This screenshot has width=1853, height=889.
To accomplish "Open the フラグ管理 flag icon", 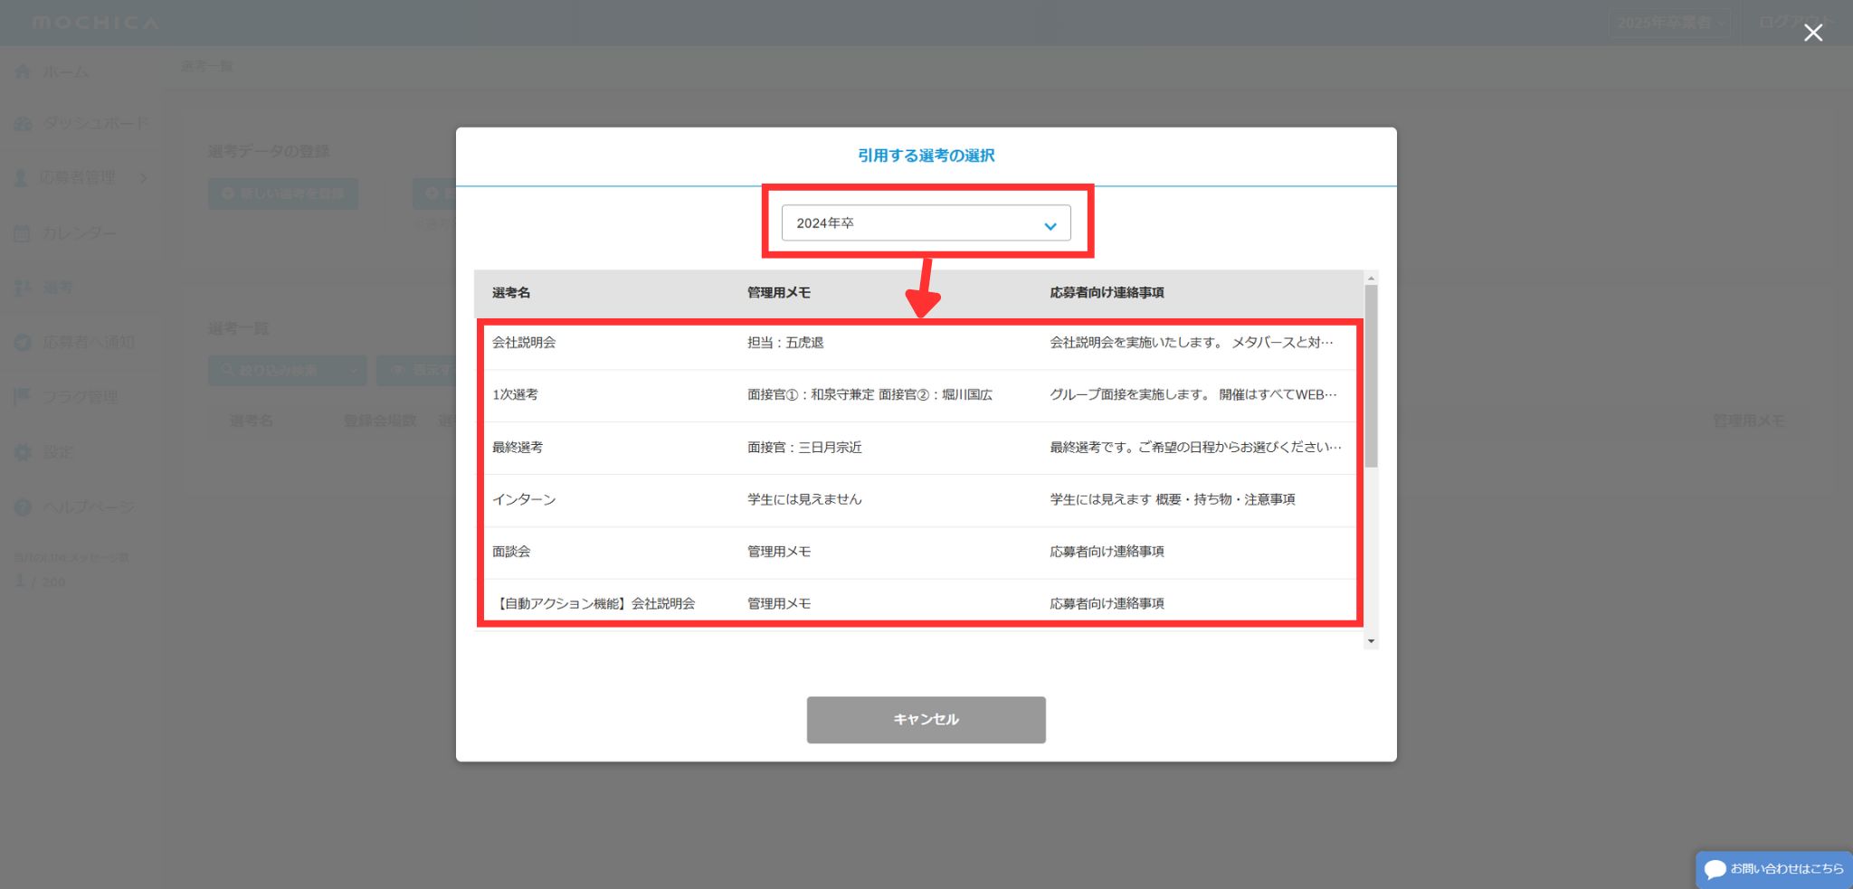I will click(23, 397).
